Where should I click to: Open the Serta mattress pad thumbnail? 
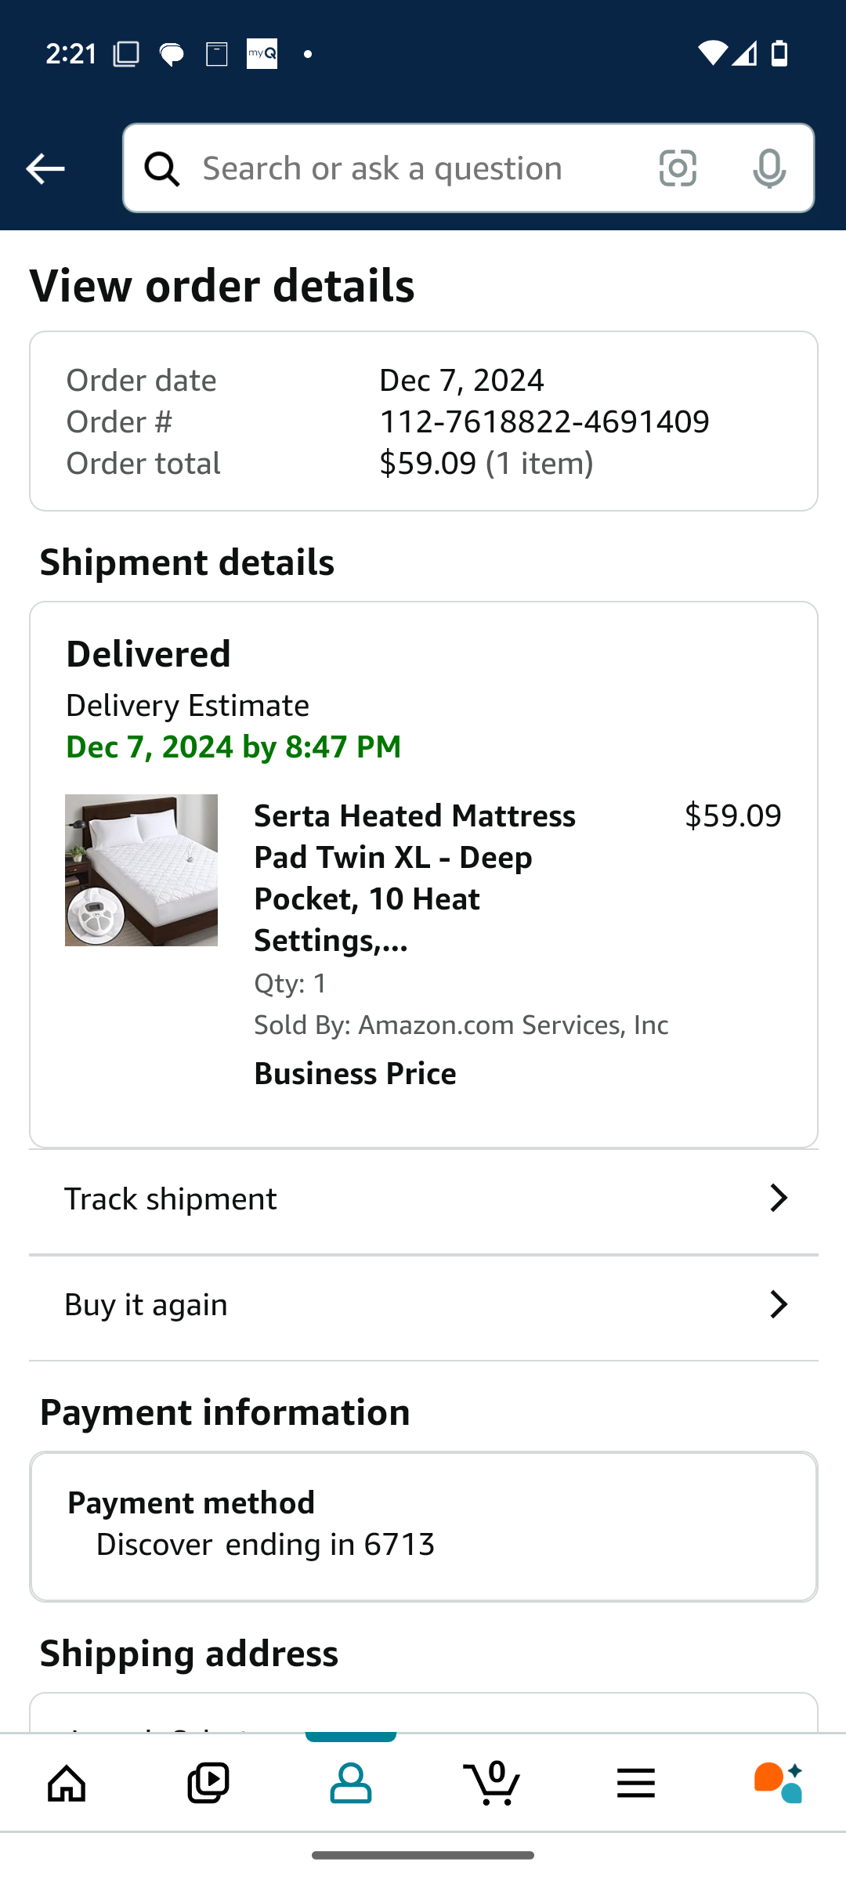(141, 870)
